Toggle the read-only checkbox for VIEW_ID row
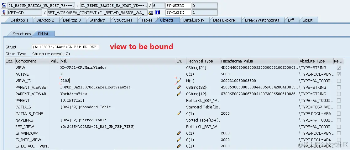This screenshot has width=350, height=150. coord(339,81)
